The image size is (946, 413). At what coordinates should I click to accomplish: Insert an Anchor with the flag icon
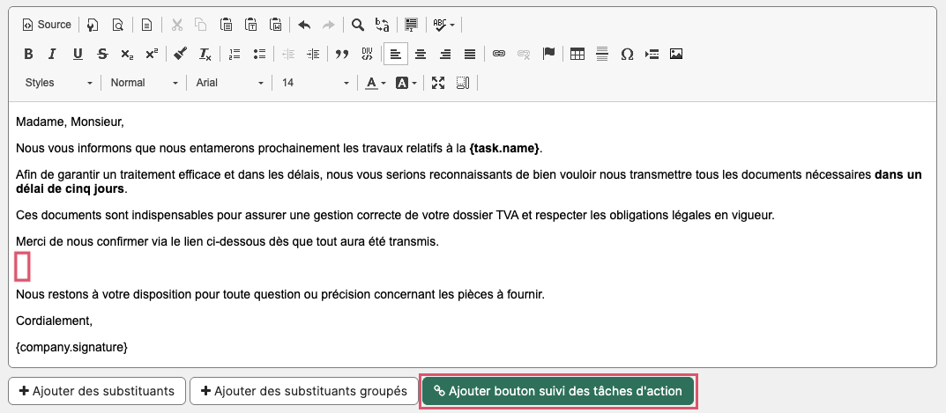tap(548, 54)
